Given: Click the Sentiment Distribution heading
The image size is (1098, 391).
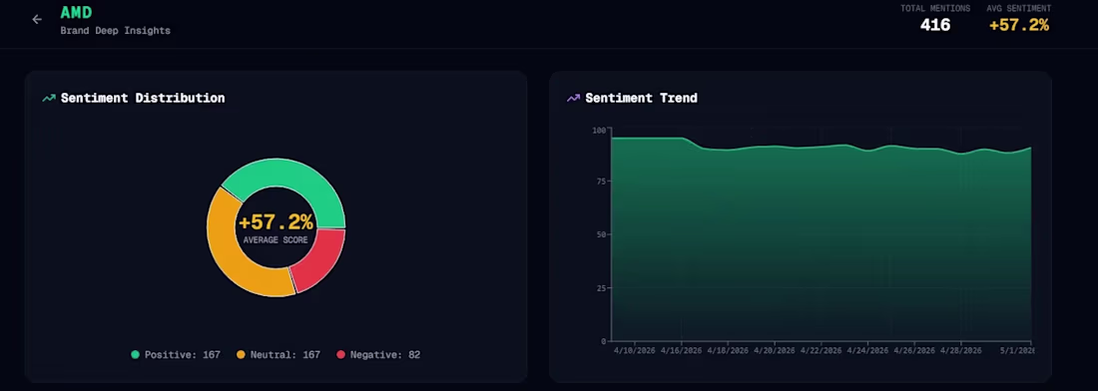Looking at the screenshot, I should pos(143,98).
